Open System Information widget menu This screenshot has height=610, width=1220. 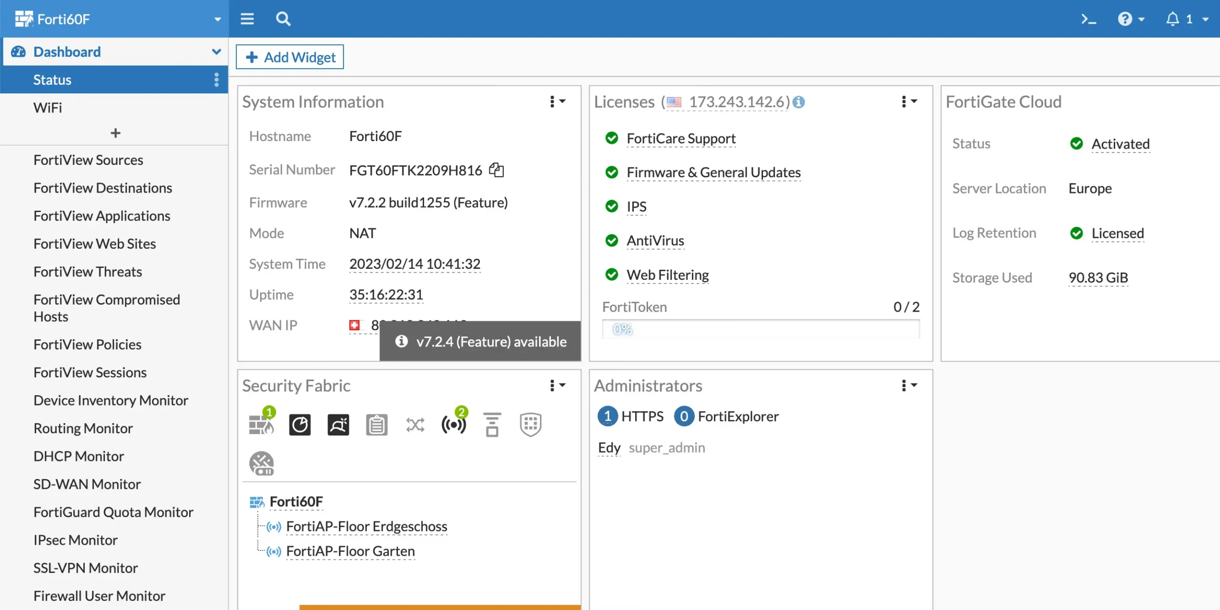click(x=557, y=102)
